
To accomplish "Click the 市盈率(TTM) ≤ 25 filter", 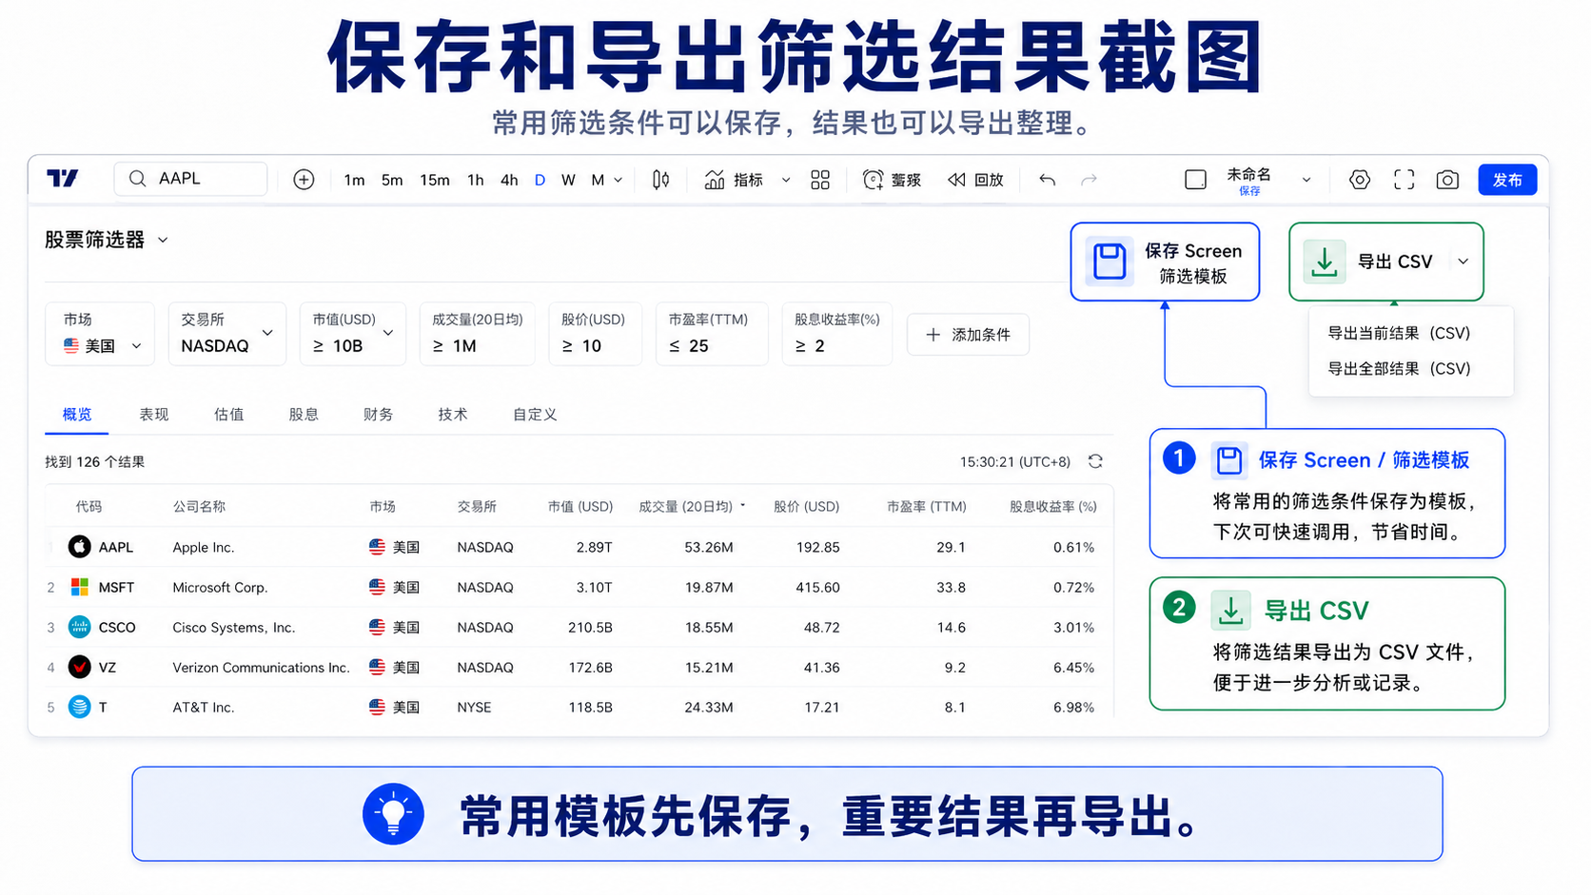I will 712,333.
